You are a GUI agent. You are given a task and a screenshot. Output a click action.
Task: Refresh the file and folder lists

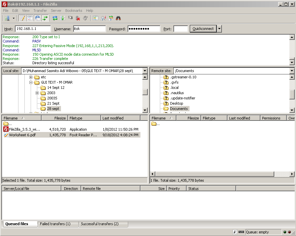click(x=55, y=18)
